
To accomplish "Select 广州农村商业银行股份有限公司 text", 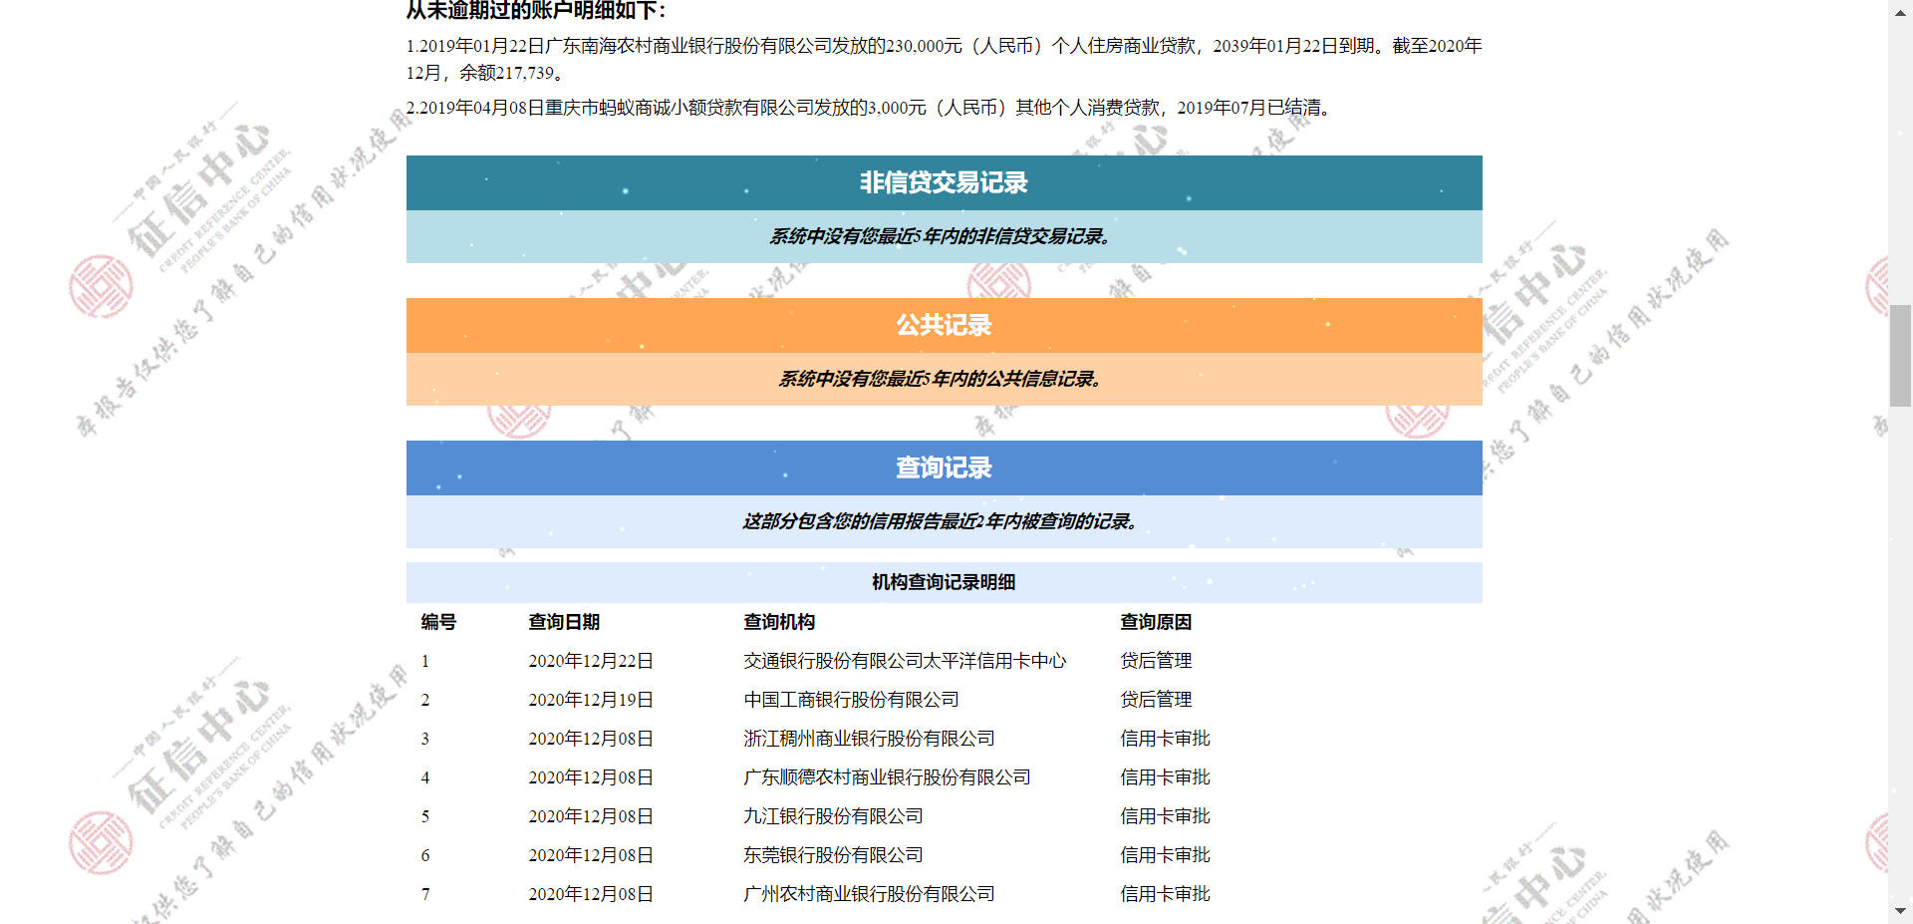I will [869, 894].
